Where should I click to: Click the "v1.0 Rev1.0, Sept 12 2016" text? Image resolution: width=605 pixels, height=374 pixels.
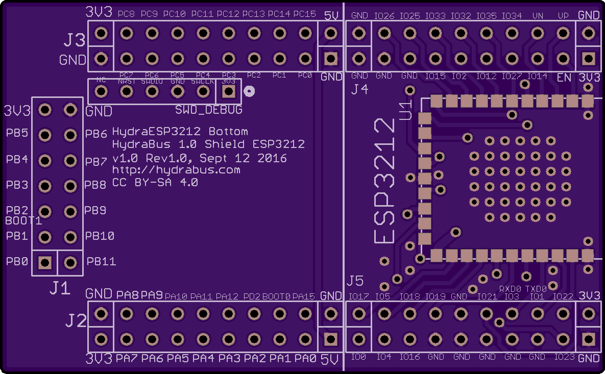click(200, 158)
